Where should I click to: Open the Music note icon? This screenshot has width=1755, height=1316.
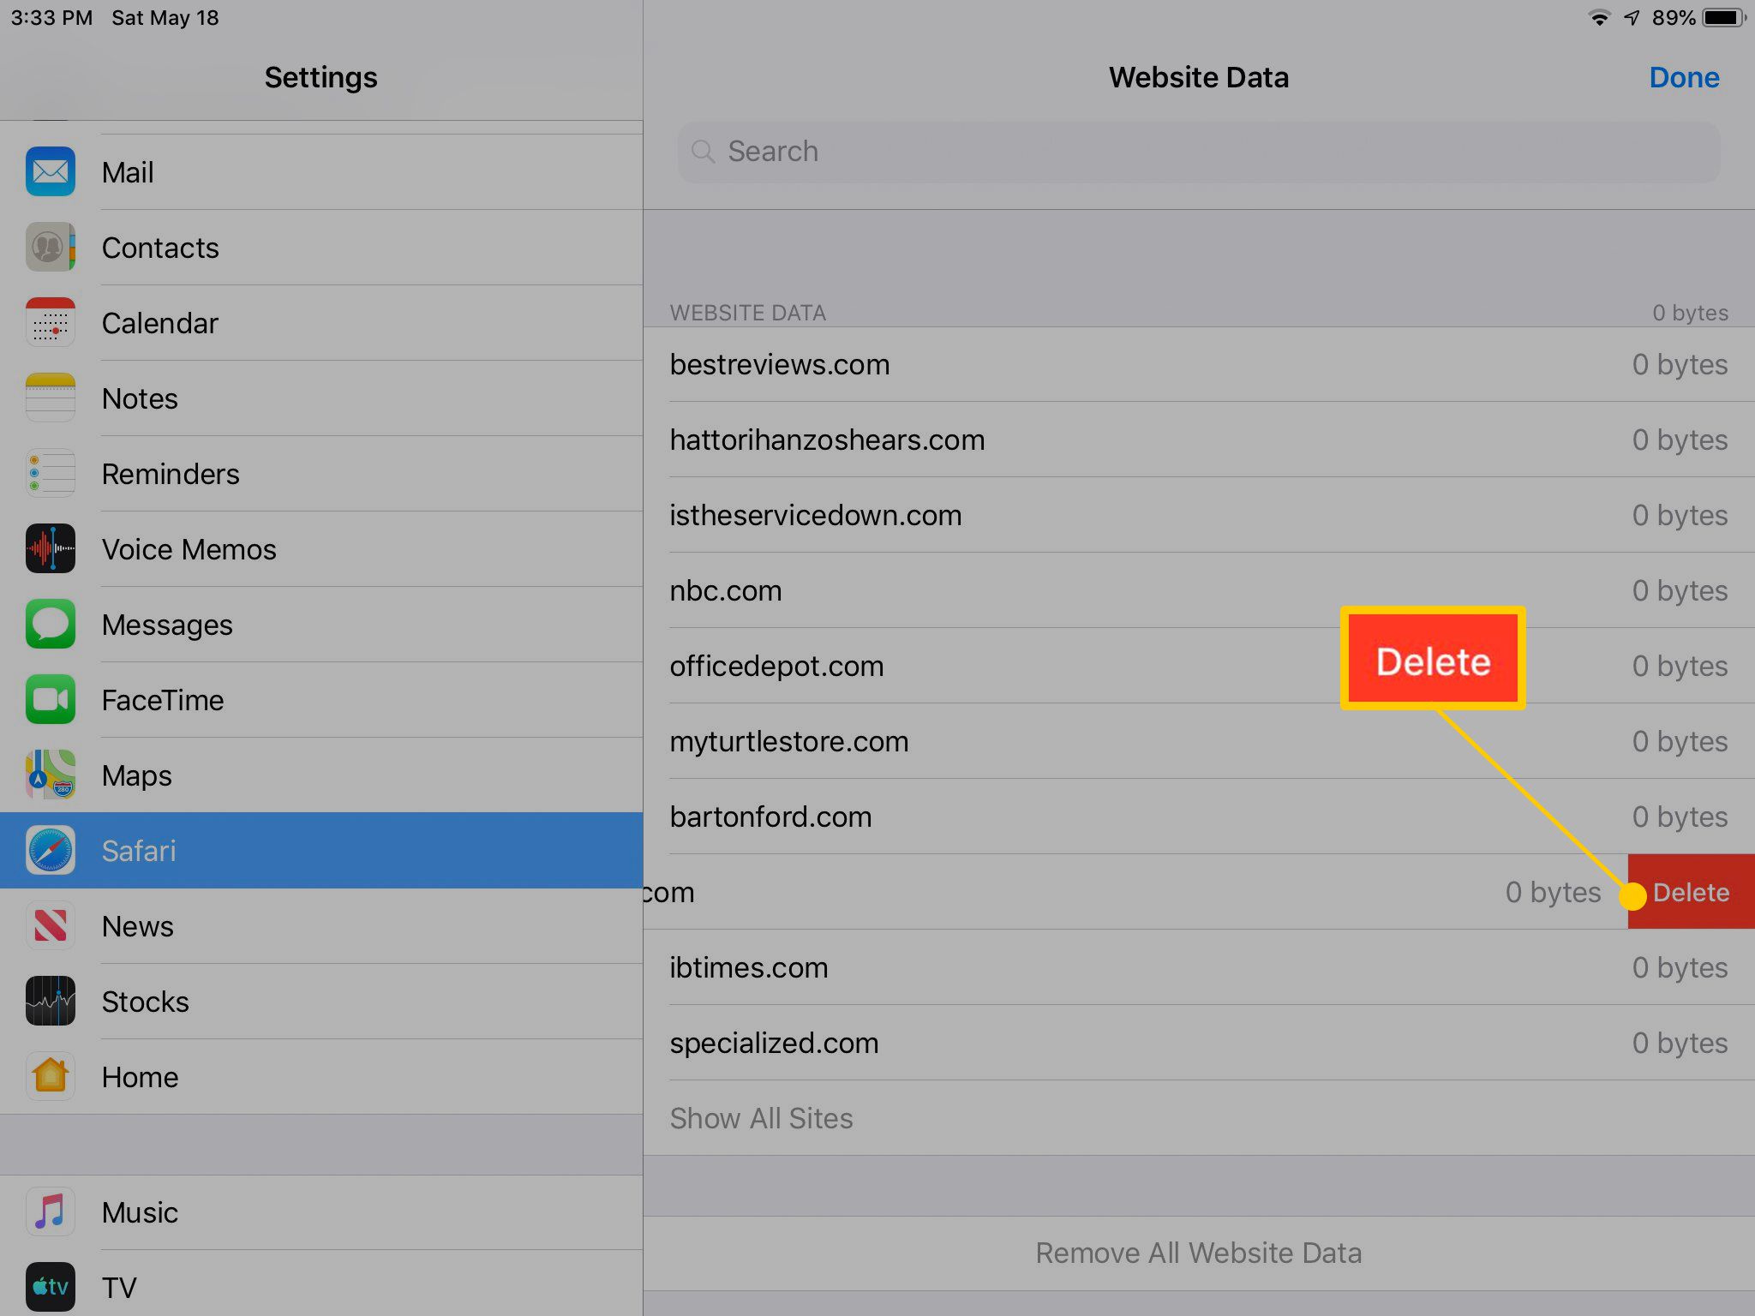tap(51, 1212)
